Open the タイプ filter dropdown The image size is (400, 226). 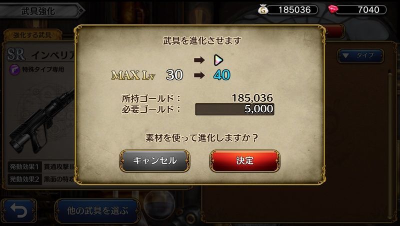360,55
